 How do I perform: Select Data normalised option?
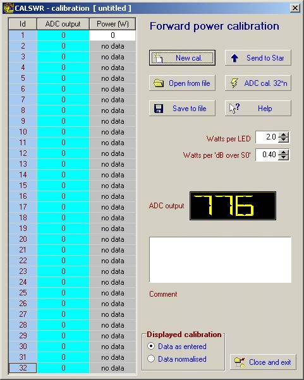[151, 359]
